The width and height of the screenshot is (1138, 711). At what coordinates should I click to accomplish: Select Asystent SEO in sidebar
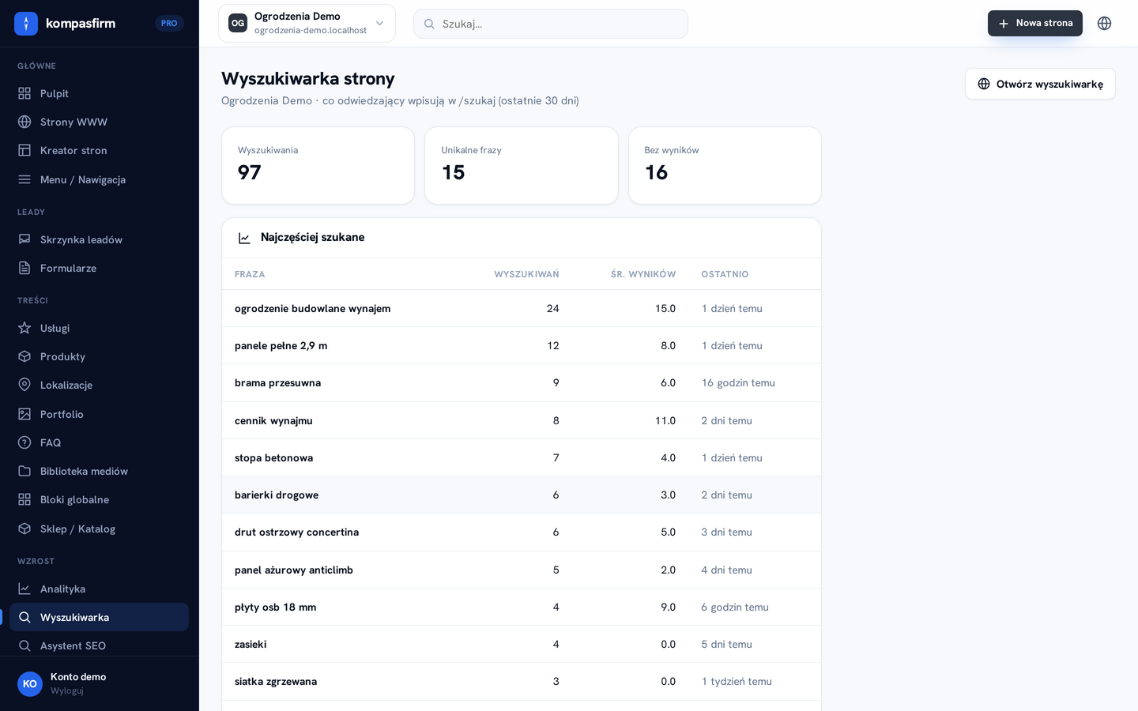(100, 645)
